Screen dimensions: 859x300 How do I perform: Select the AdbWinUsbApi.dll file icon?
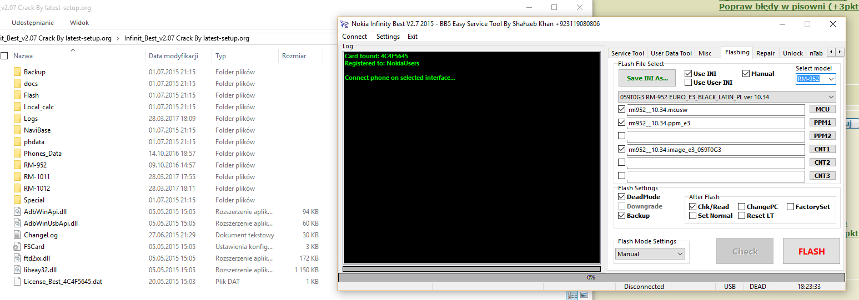(x=17, y=223)
